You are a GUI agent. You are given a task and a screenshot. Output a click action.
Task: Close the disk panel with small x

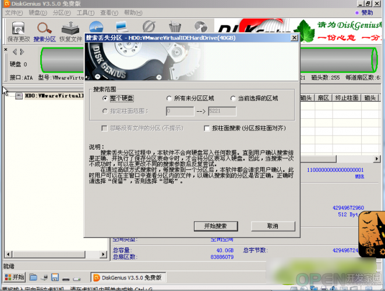6,49
